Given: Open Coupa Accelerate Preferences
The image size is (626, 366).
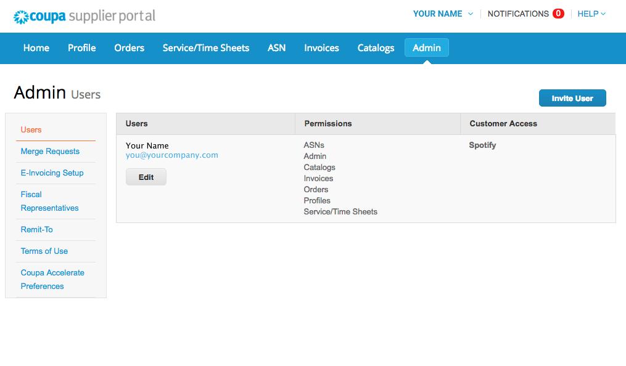Looking at the screenshot, I should pyautogui.click(x=52, y=279).
